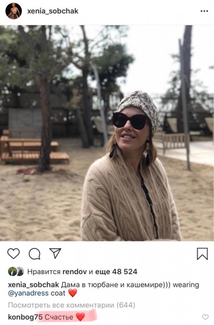The image size is (214, 325).
Task: Tap the liker avatar thumbnails
Action: point(16,271)
